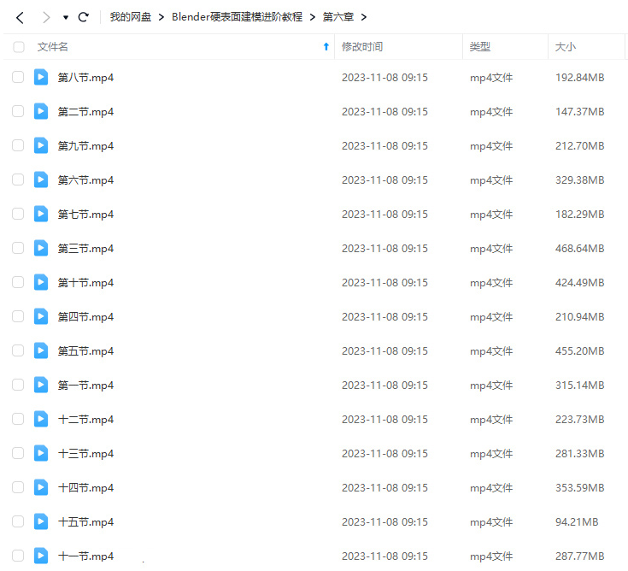628x571 pixels.
Task: Check the box for 第三节.mp4
Action: [18, 248]
